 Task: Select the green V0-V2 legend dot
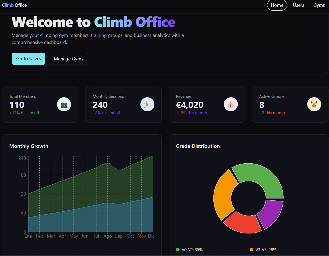coord(178,250)
